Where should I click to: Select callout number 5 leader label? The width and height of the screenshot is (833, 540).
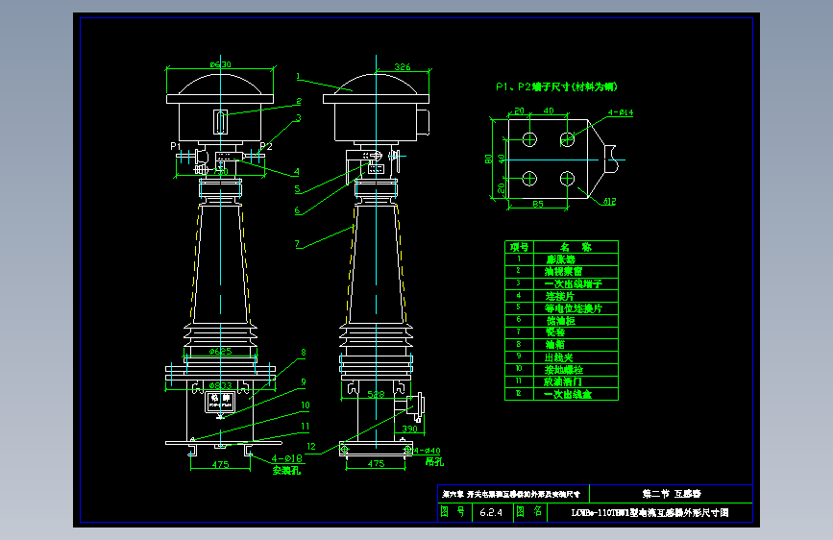pyautogui.click(x=297, y=188)
